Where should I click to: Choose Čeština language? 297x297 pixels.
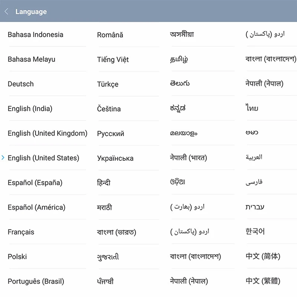coord(109,109)
